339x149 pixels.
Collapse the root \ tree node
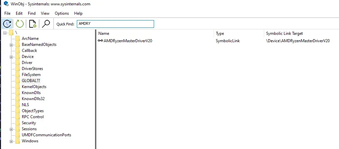(5, 33)
